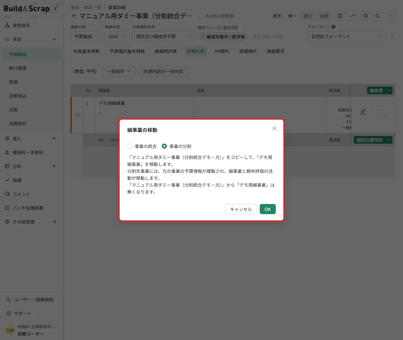The image size is (403, 340).
Task: Open the history clock icon
Action: [x=378, y=16]
